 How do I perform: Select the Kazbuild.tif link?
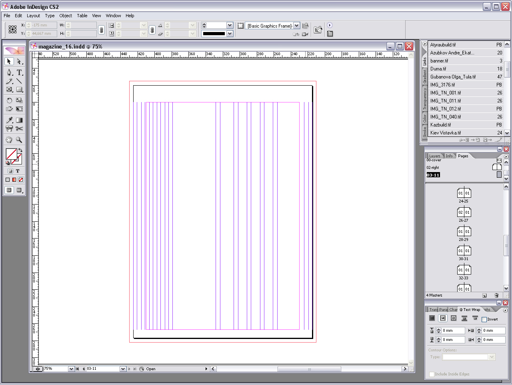coord(466,125)
